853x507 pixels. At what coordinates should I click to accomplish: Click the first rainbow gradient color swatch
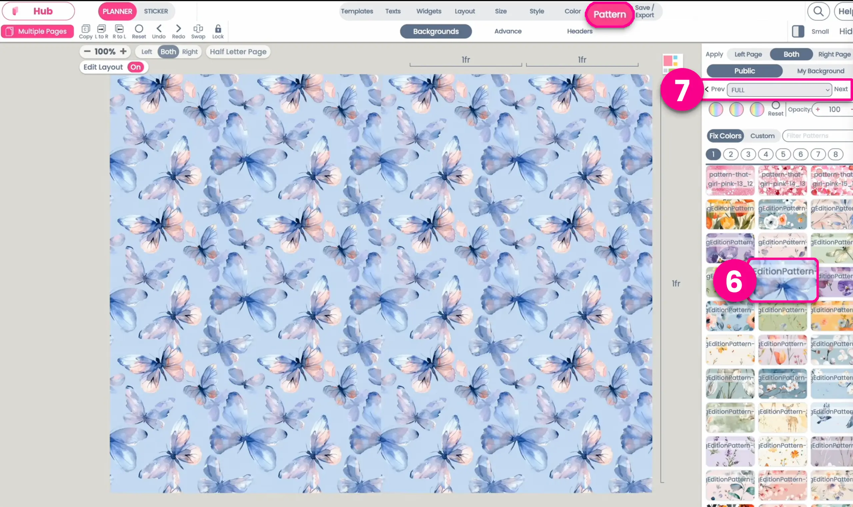pos(716,109)
